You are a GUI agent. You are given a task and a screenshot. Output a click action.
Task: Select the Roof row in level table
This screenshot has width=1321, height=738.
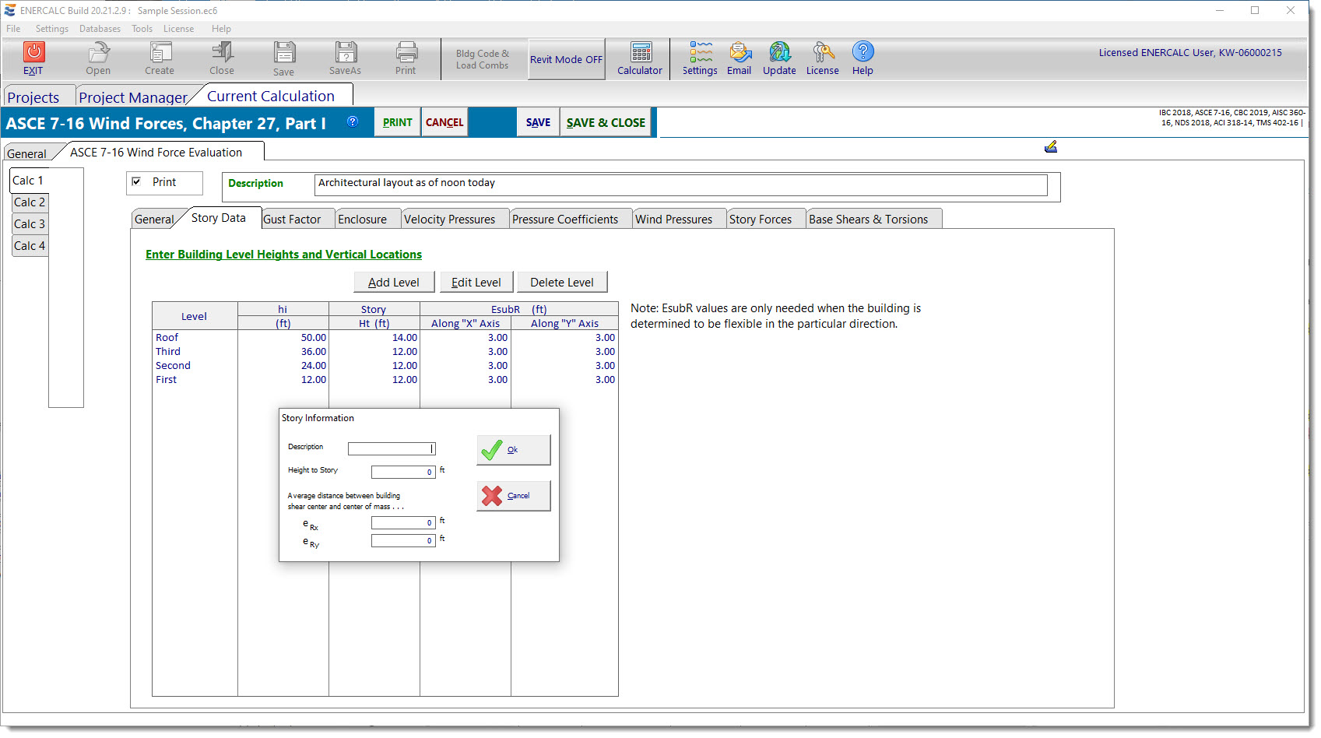(167, 338)
